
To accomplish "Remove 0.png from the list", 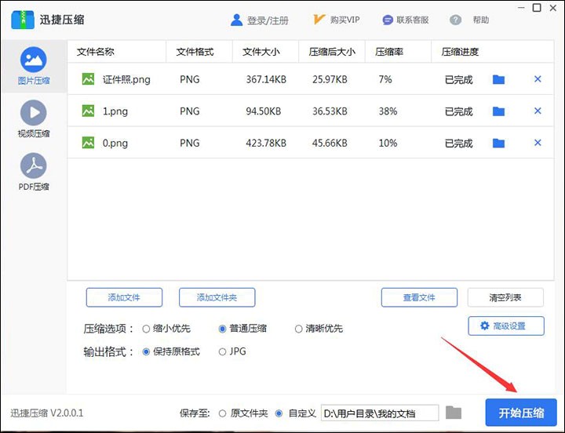I will 538,143.
